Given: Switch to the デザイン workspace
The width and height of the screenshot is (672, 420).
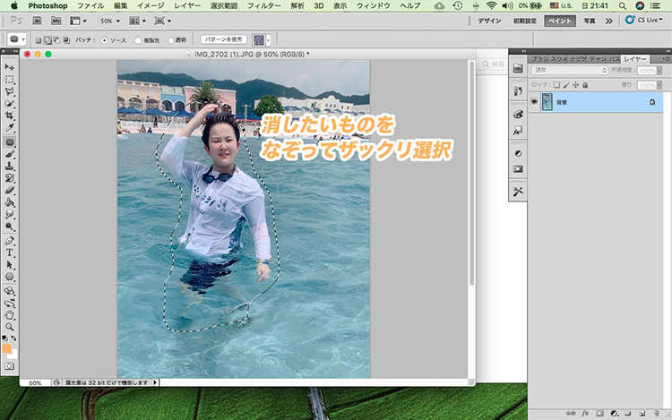Looking at the screenshot, I should pos(489,21).
